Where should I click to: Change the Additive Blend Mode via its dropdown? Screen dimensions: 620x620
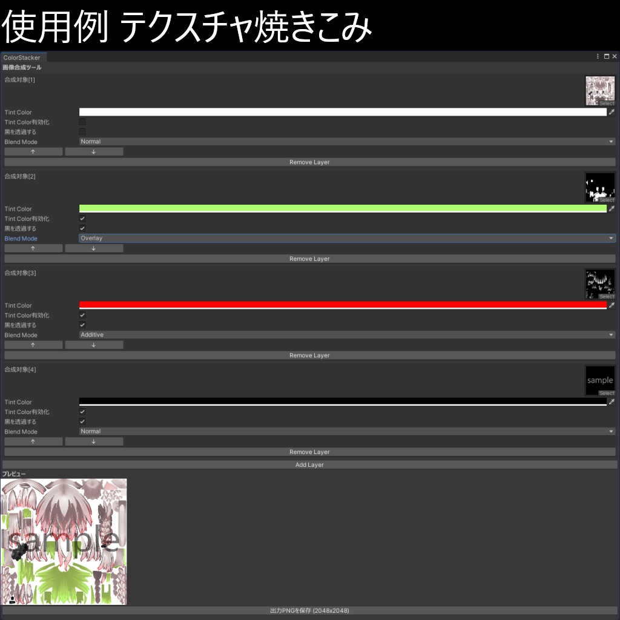pyautogui.click(x=345, y=334)
